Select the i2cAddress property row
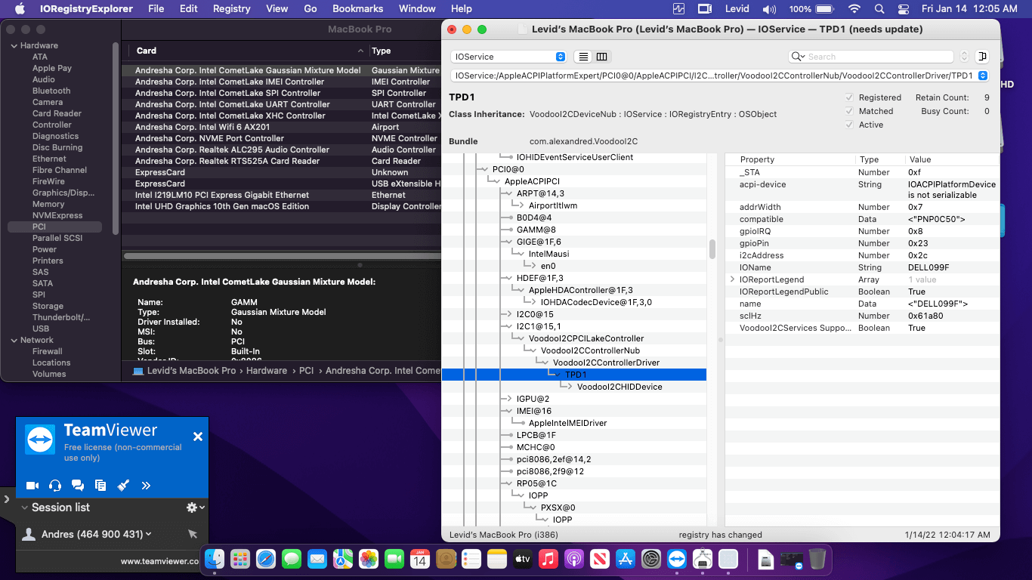Screen dimensions: 1032x580 pyautogui.click(x=862, y=255)
